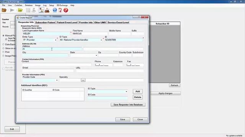Switch to the Provider Info tab
The width and height of the screenshot is (245, 137).
pos(86,22)
